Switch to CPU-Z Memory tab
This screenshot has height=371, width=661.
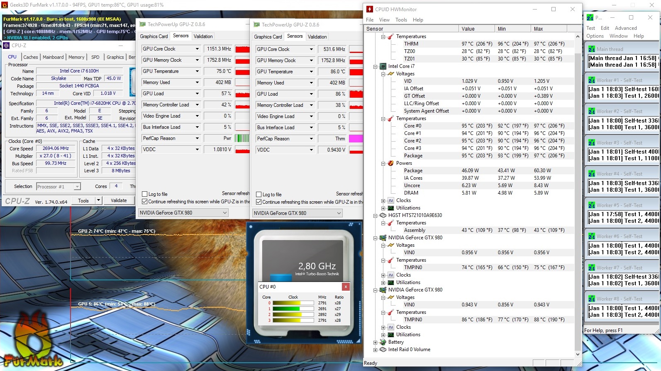[76, 57]
